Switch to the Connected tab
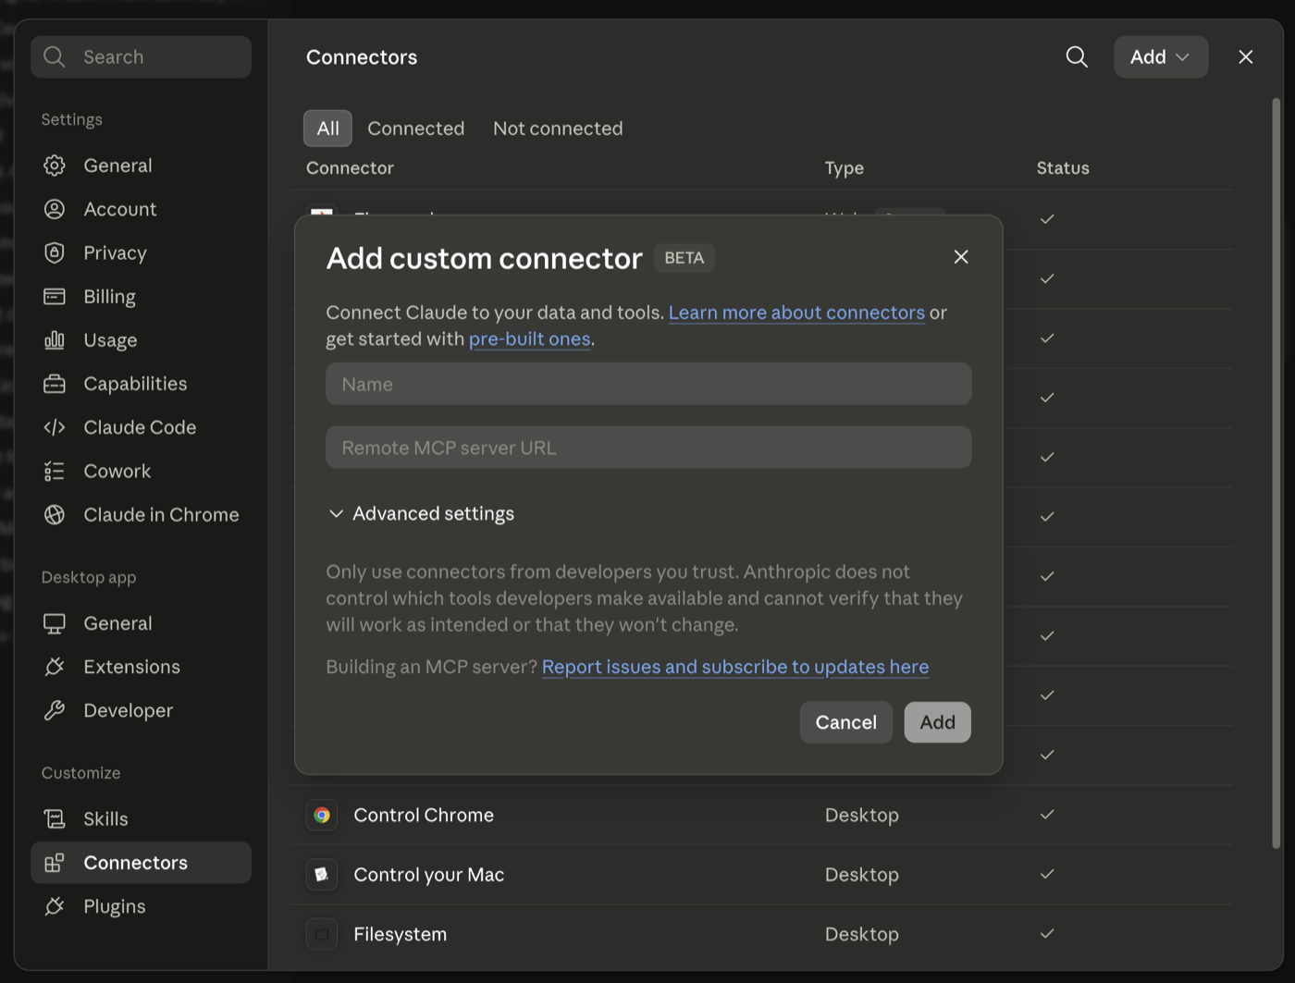The image size is (1295, 983). pyautogui.click(x=416, y=129)
